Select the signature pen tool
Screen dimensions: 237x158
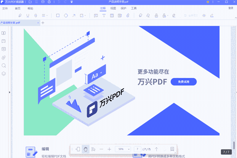[174, 15]
